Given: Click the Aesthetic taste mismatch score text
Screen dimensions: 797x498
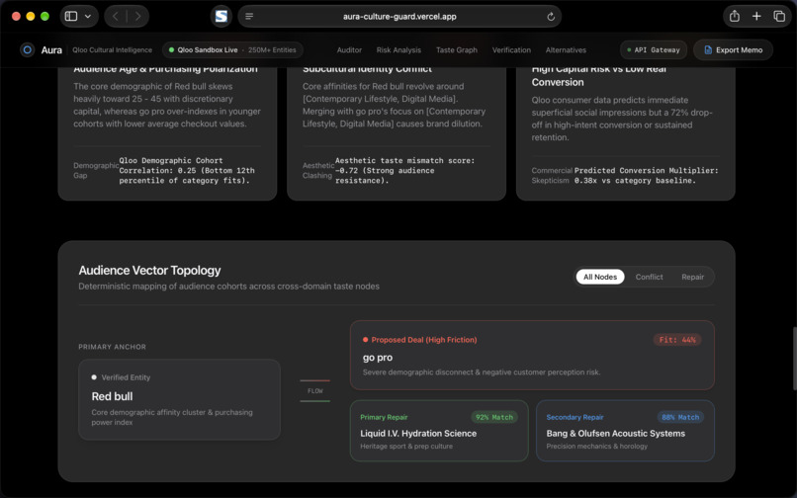Looking at the screenshot, I should pyautogui.click(x=404, y=170).
